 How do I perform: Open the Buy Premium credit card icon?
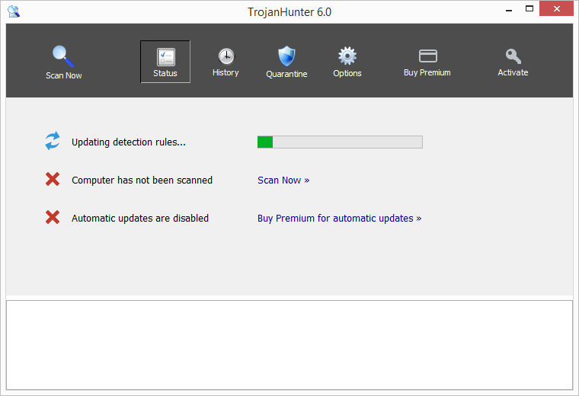(x=427, y=62)
